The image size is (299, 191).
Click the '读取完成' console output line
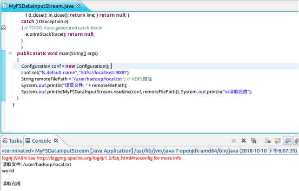pos(11,184)
